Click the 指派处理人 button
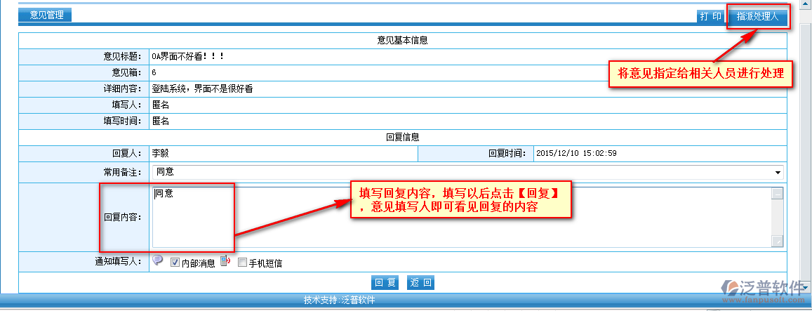 point(757,16)
